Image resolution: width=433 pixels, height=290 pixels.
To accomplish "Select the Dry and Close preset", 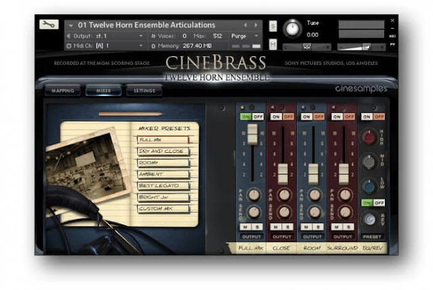I will click(x=163, y=151).
